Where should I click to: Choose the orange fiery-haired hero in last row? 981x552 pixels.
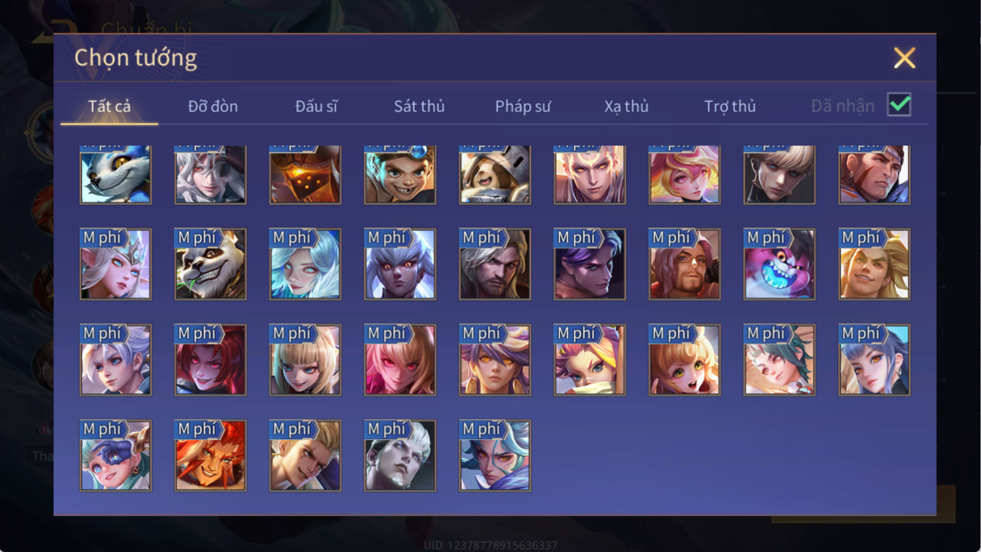coord(210,456)
